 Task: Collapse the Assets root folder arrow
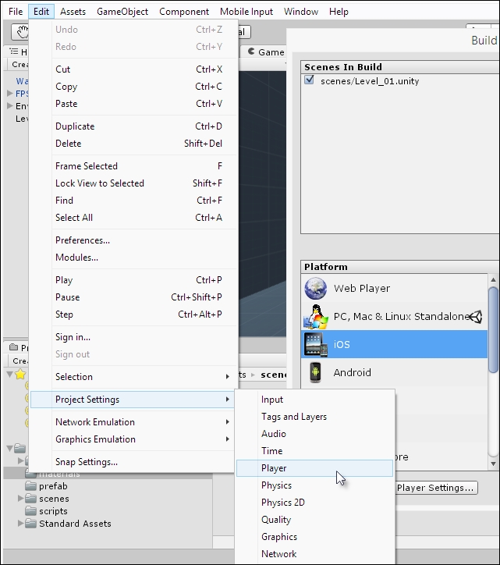click(x=9, y=448)
